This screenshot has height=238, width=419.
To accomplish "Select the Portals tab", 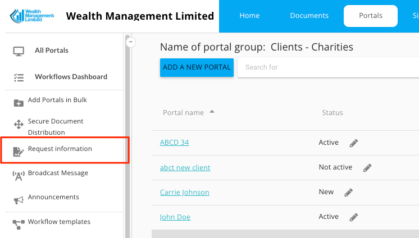I will [x=370, y=16].
